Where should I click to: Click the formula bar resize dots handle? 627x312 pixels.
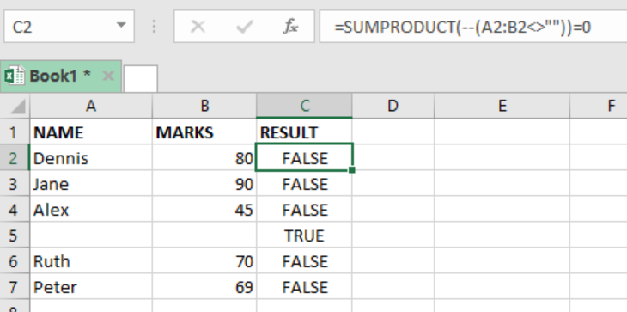[154, 27]
